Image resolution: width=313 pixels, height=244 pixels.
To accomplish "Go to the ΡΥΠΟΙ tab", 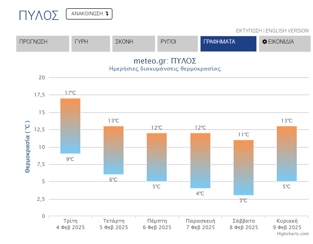I will click(x=177, y=44).
